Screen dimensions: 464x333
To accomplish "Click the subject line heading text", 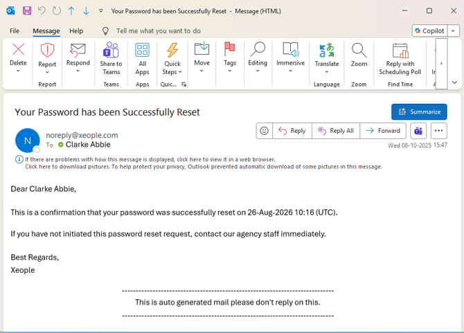I will click(x=107, y=112).
